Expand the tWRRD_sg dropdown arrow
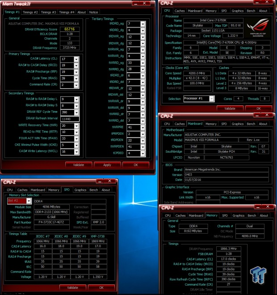277x295 pixels. click(143, 63)
